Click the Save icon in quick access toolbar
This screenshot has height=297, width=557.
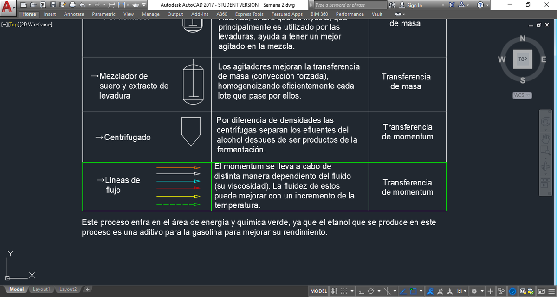[53, 5]
